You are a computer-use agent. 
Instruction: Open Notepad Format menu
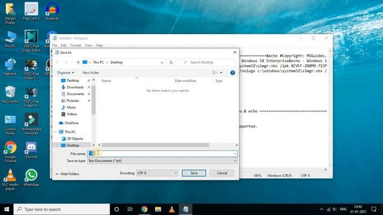[75, 45]
